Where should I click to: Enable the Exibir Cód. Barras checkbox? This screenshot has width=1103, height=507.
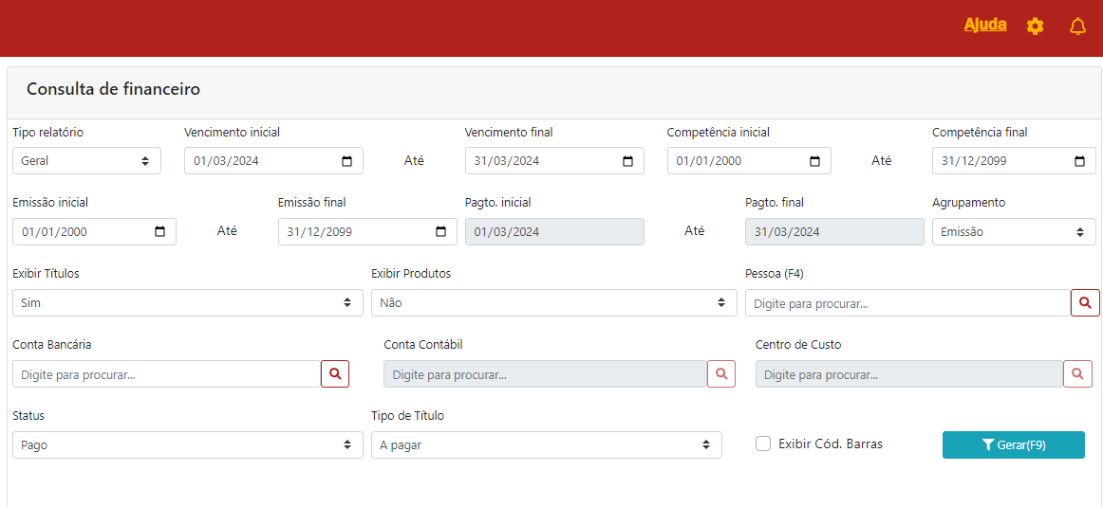(763, 444)
